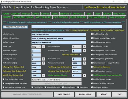Screen dimensions: 128x99
Task: Toggle Enable location output
Action: coord(4,79)
